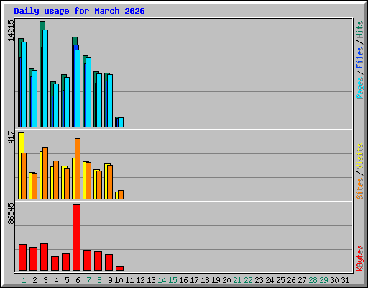Click the 14215 axis value for hits
The height and width of the screenshot is (288, 368).
[x=11, y=30]
